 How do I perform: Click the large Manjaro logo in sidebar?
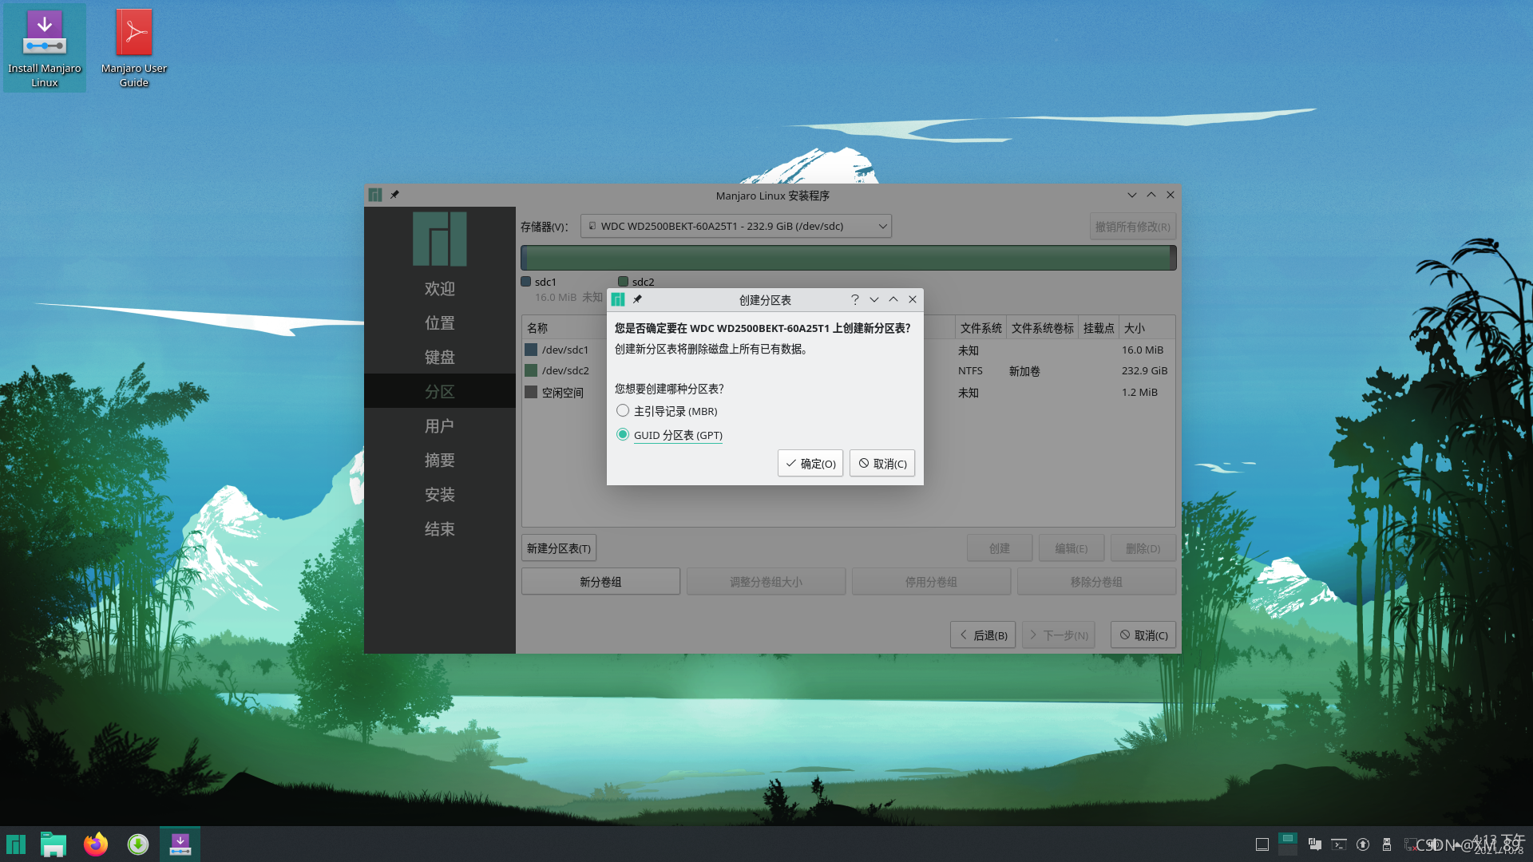point(440,239)
